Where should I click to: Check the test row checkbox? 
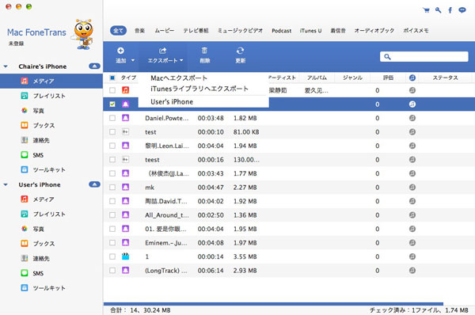[x=112, y=131]
